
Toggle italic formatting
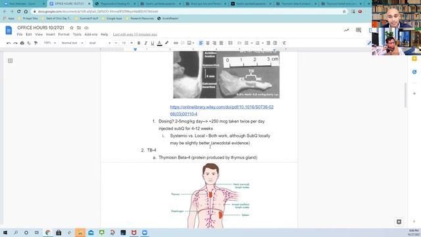coord(145,43)
